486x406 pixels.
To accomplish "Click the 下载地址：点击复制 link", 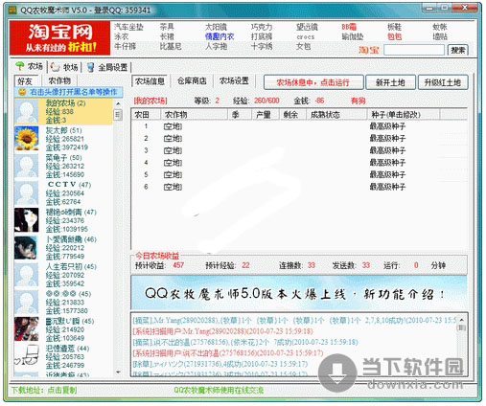I will pos(44,390).
